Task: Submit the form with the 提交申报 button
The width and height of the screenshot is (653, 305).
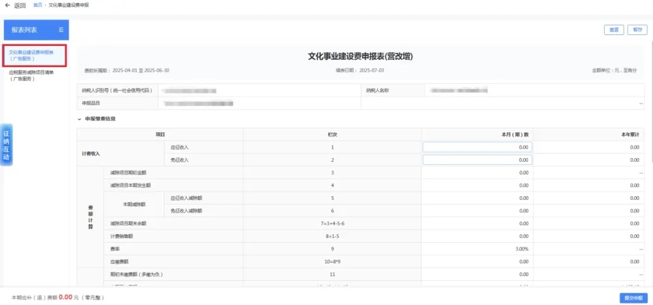Action: point(633,298)
